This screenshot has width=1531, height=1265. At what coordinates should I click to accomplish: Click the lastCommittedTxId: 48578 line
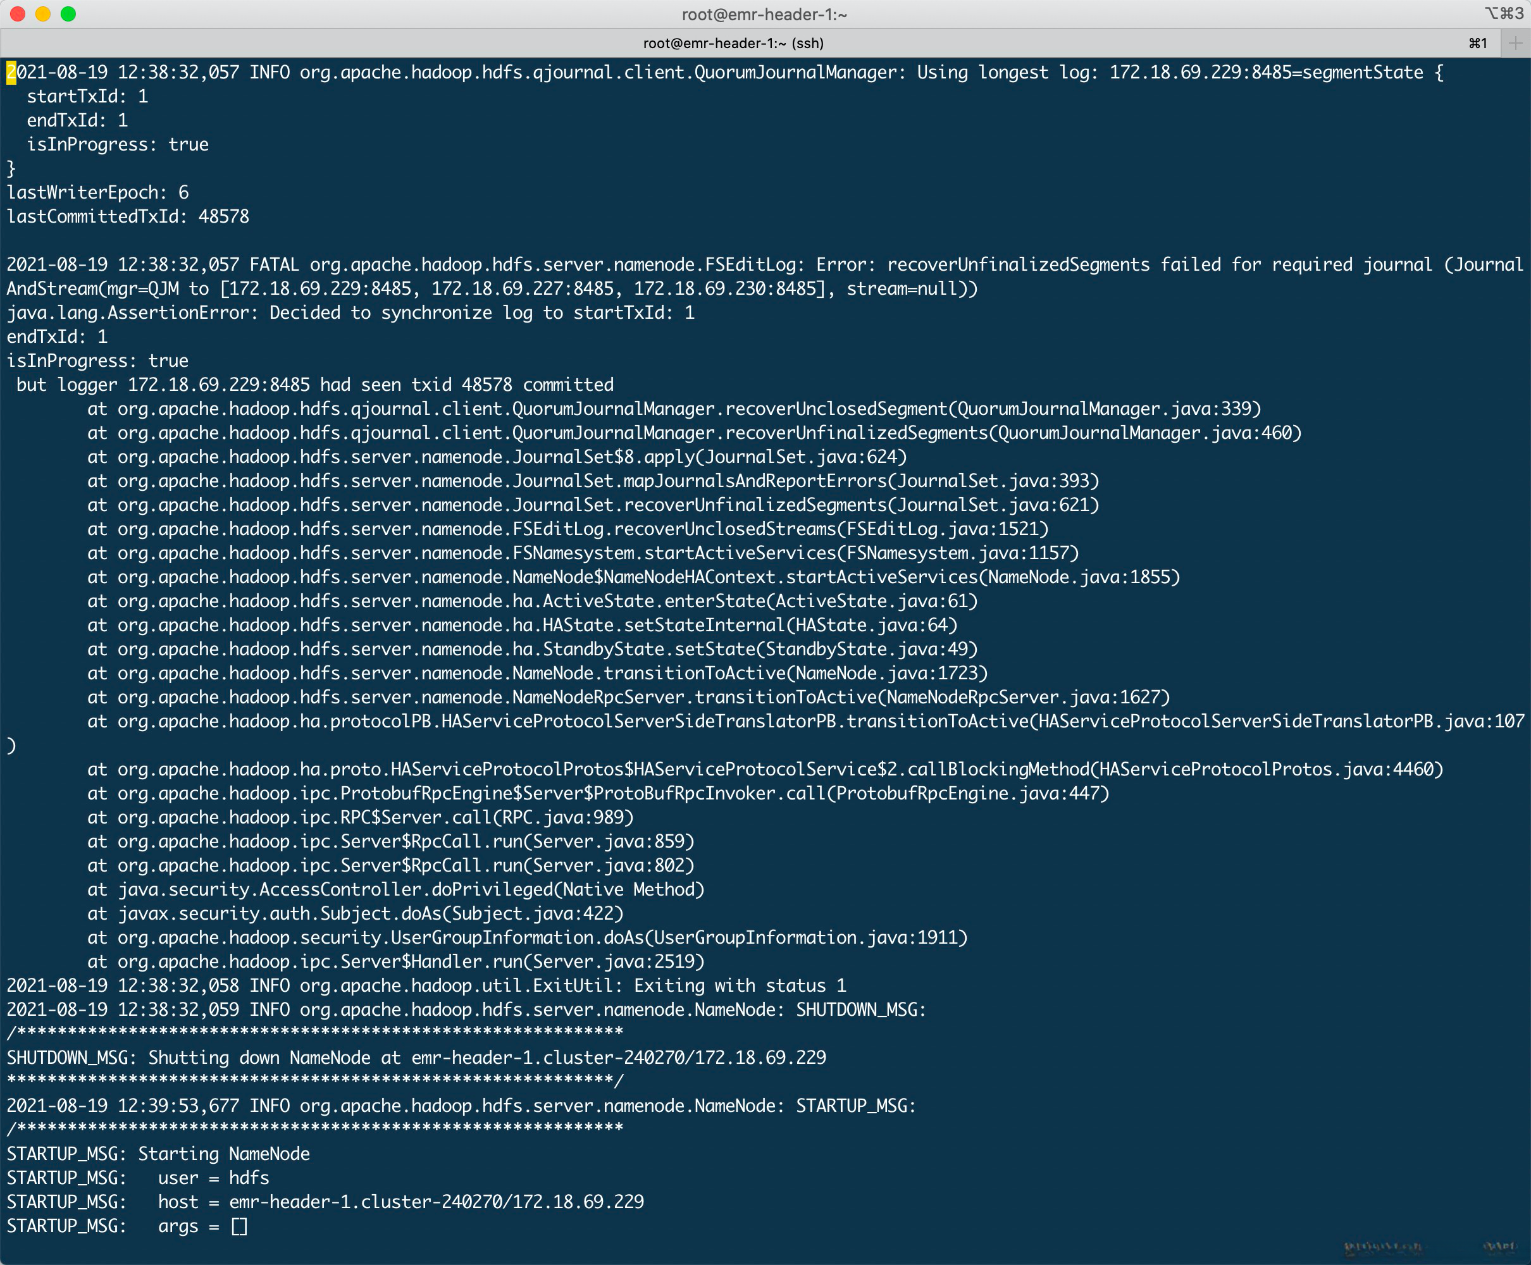[x=128, y=216]
